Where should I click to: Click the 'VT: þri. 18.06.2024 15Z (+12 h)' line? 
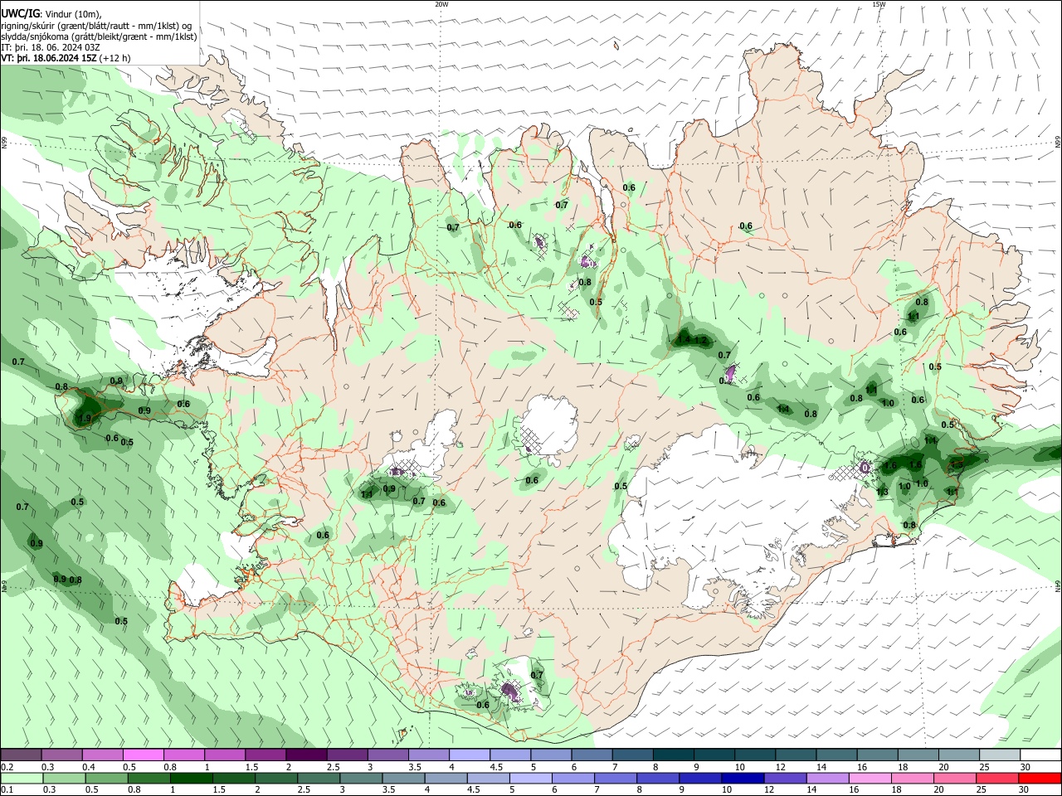66,58
